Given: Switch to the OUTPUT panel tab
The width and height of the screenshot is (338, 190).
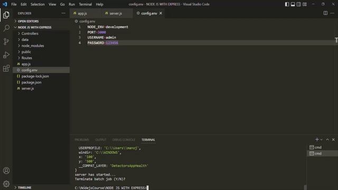Looking at the screenshot, I should [101, 140].
